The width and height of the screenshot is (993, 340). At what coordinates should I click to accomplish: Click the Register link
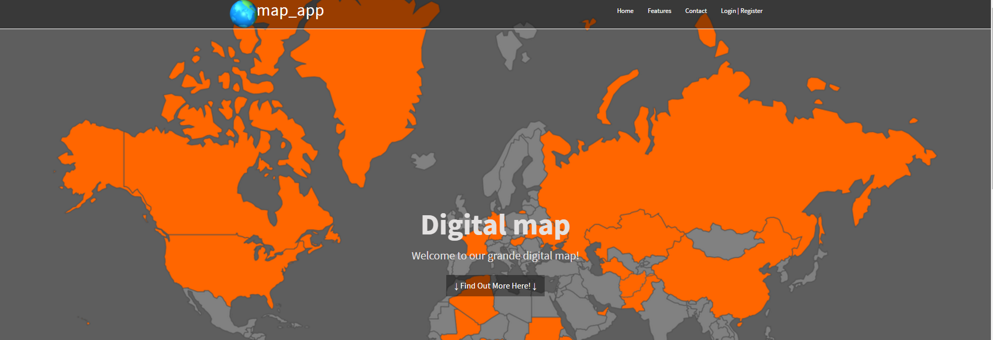(x=751, y=11)
